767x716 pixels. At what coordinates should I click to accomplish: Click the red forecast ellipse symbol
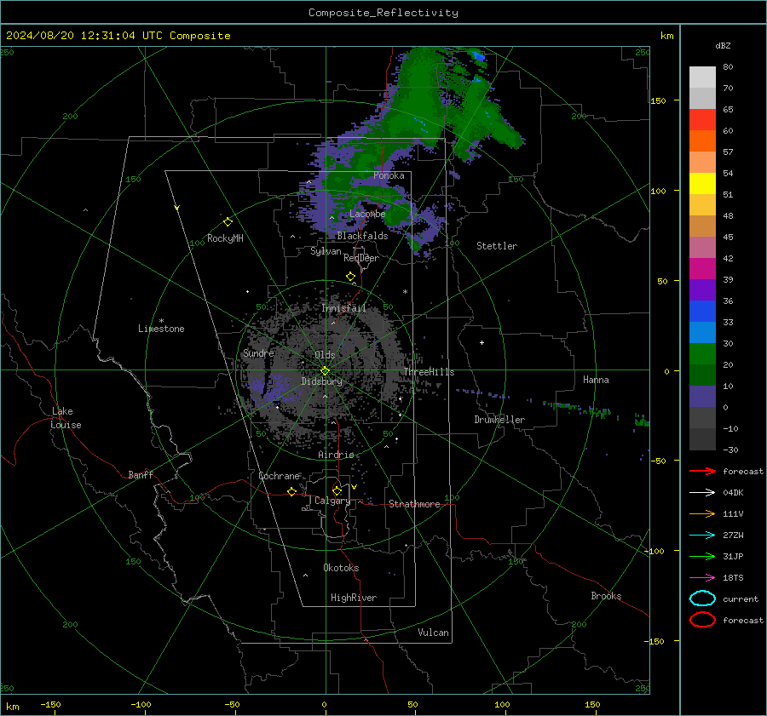[x=702, y=620]
